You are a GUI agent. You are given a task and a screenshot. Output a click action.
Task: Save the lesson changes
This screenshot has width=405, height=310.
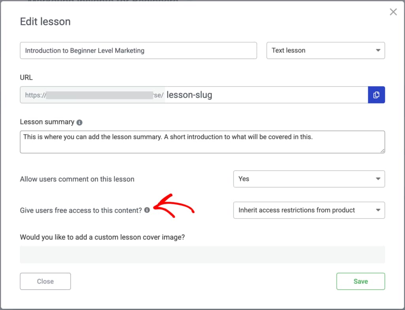(360, 281)
